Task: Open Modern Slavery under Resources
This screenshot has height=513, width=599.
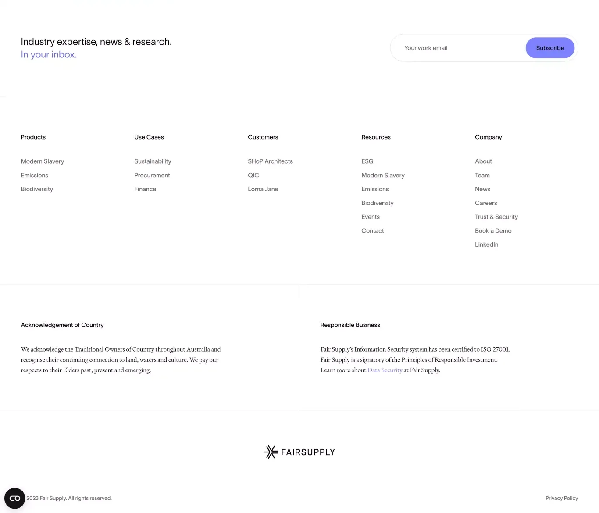Action: pos(383,175)
